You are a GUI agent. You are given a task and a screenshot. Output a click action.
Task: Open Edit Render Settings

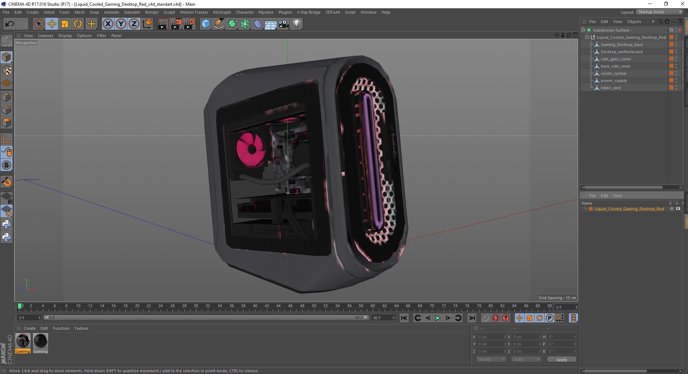tap(189, 24)
